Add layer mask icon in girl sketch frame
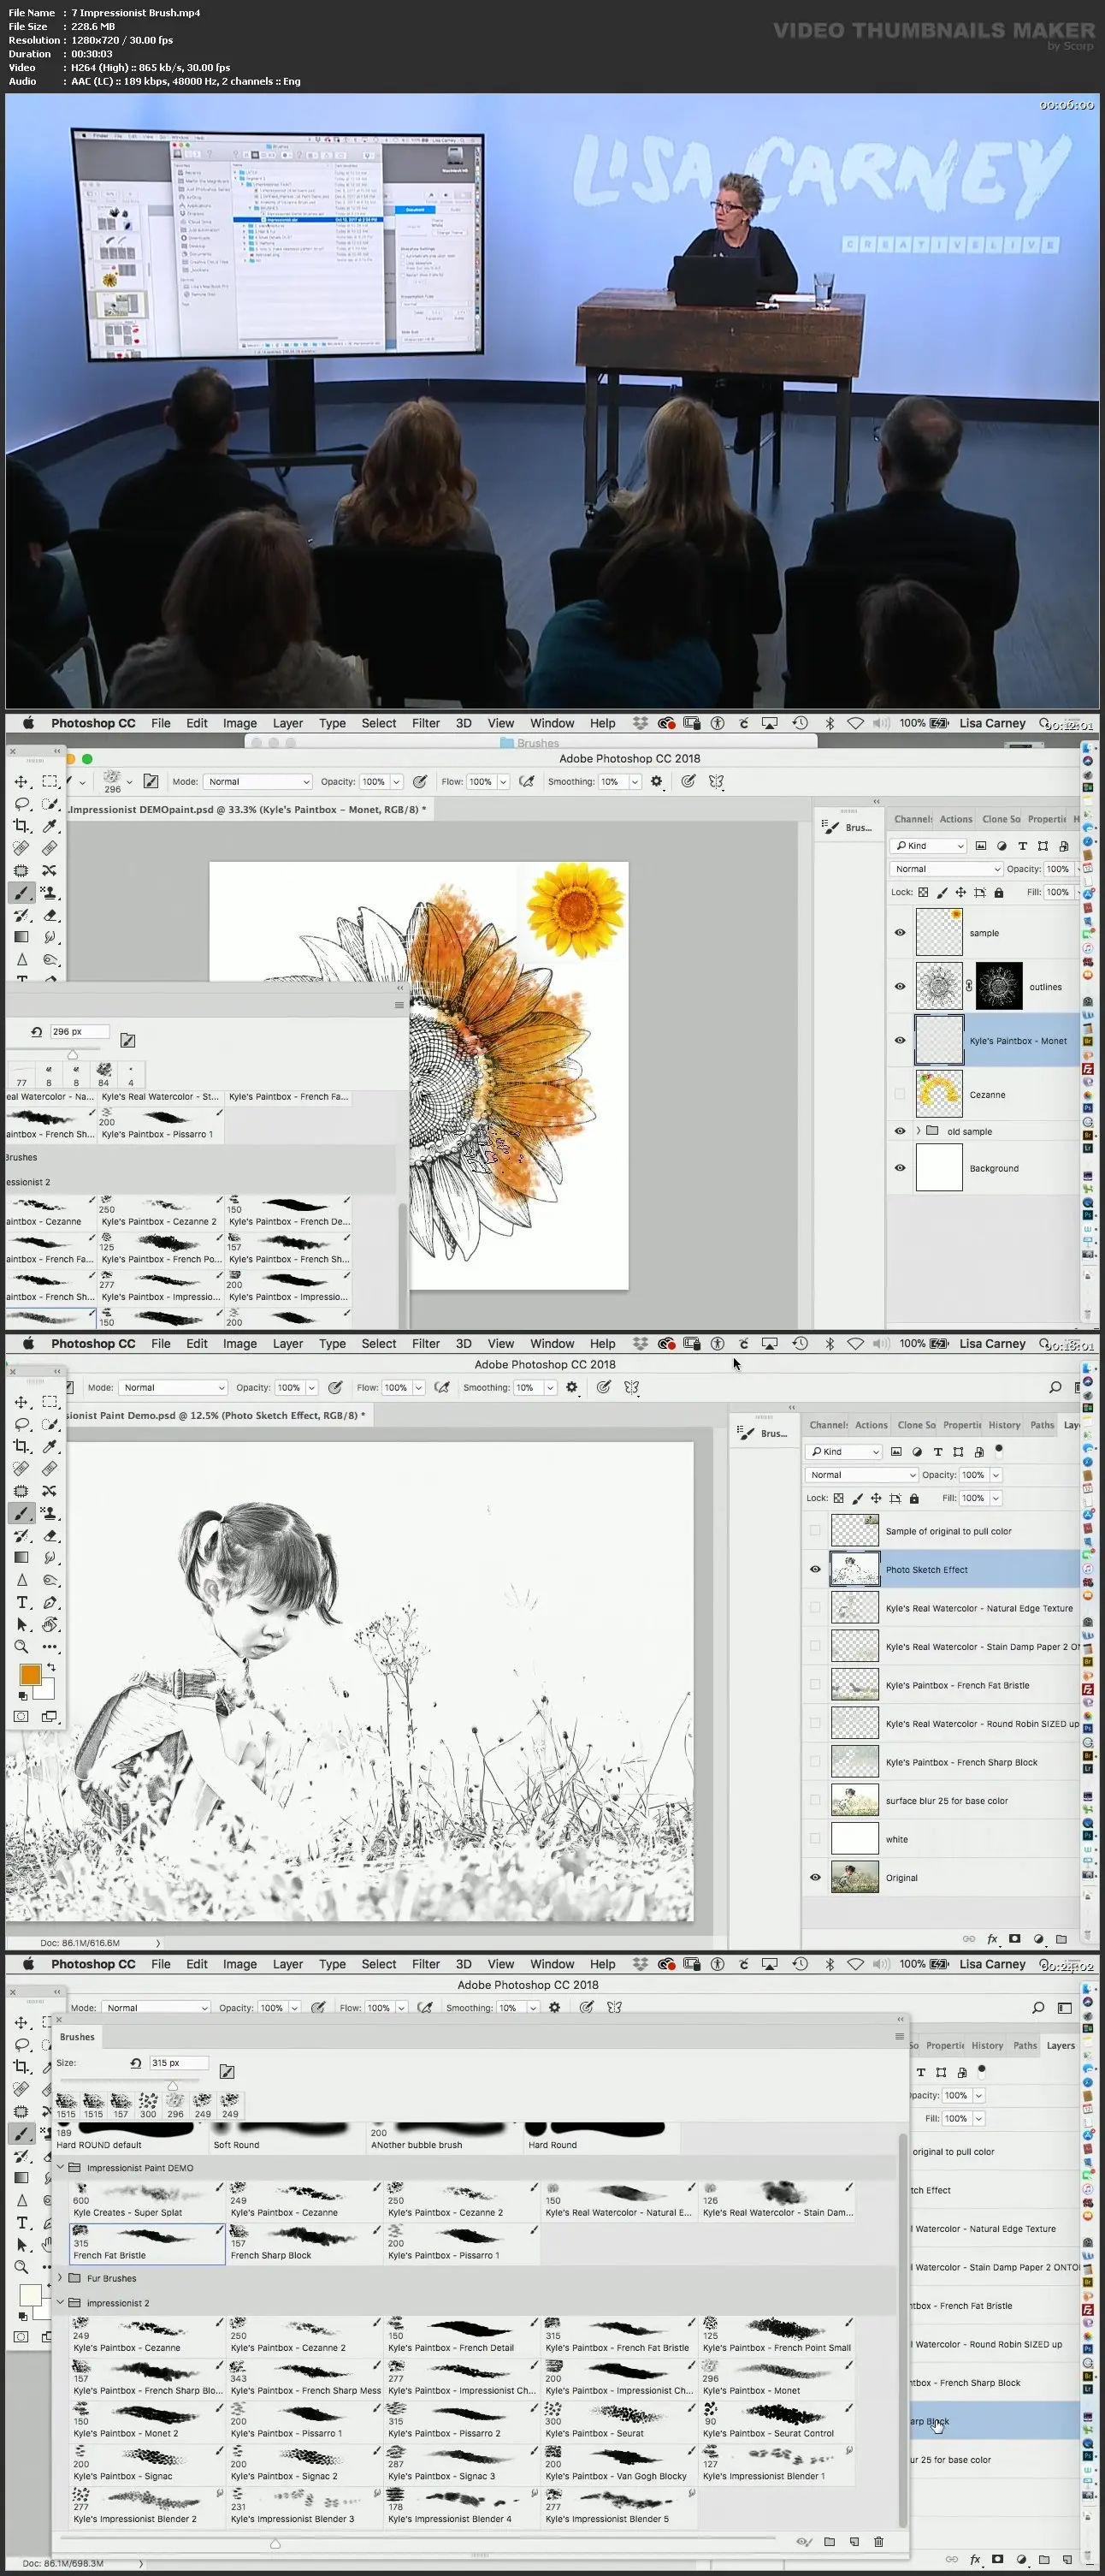 click(1015, 1938)
